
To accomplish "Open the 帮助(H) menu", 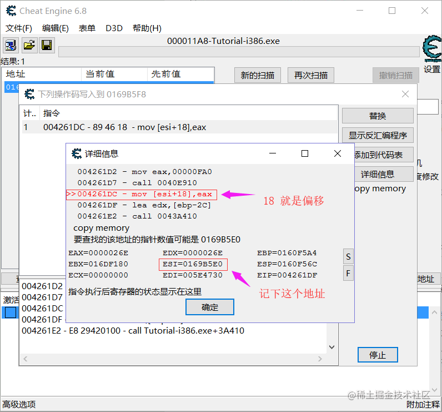I will pyautogui.click(x=147, y=28).
